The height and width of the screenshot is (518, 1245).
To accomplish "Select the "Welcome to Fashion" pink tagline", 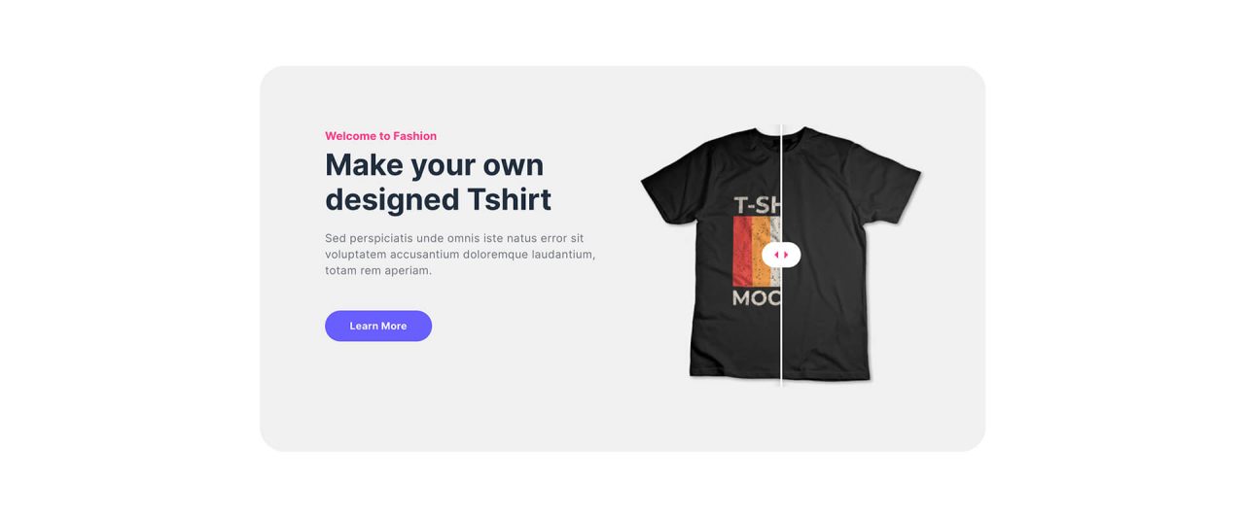I will (380, 136).
